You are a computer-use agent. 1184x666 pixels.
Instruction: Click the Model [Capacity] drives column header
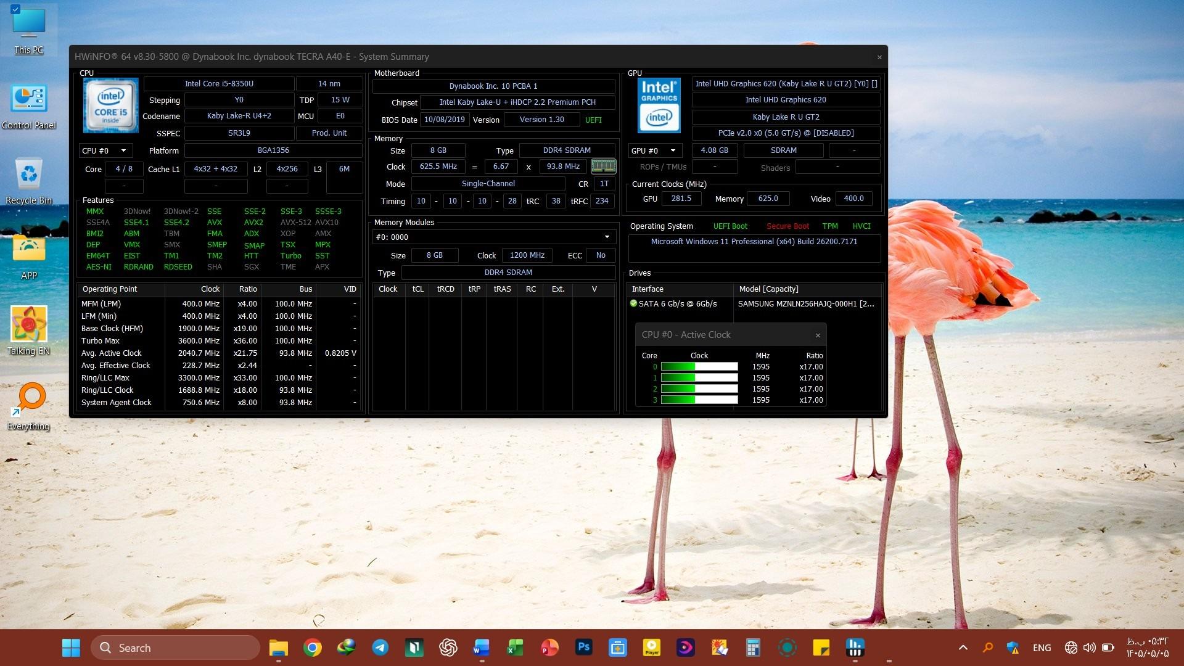(807, 289)
